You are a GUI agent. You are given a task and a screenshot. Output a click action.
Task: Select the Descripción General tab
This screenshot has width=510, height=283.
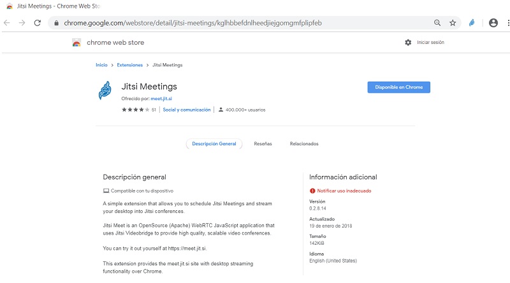pos(214,144)
